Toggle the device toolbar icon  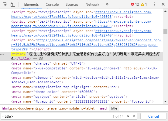(13, 5)
